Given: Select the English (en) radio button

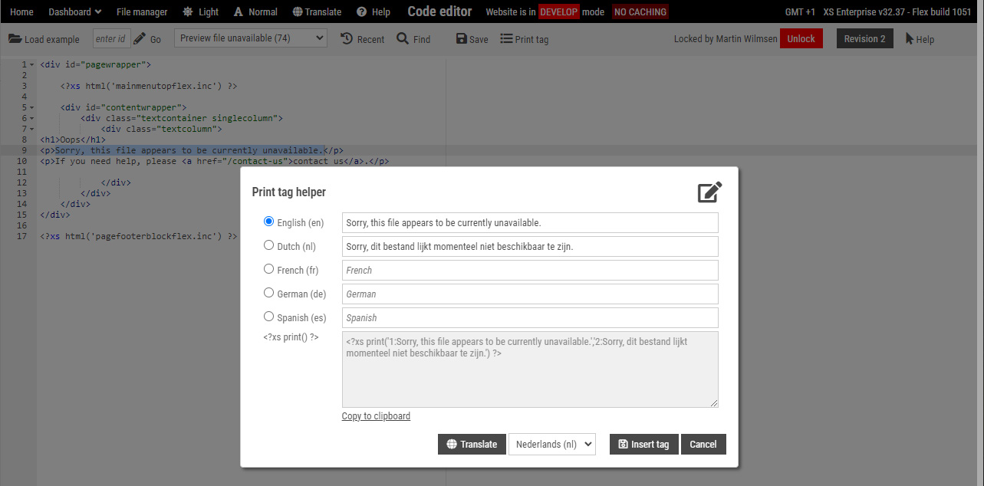Looking at the screenshot, I should pyautogui.click(x=268, y=222).
